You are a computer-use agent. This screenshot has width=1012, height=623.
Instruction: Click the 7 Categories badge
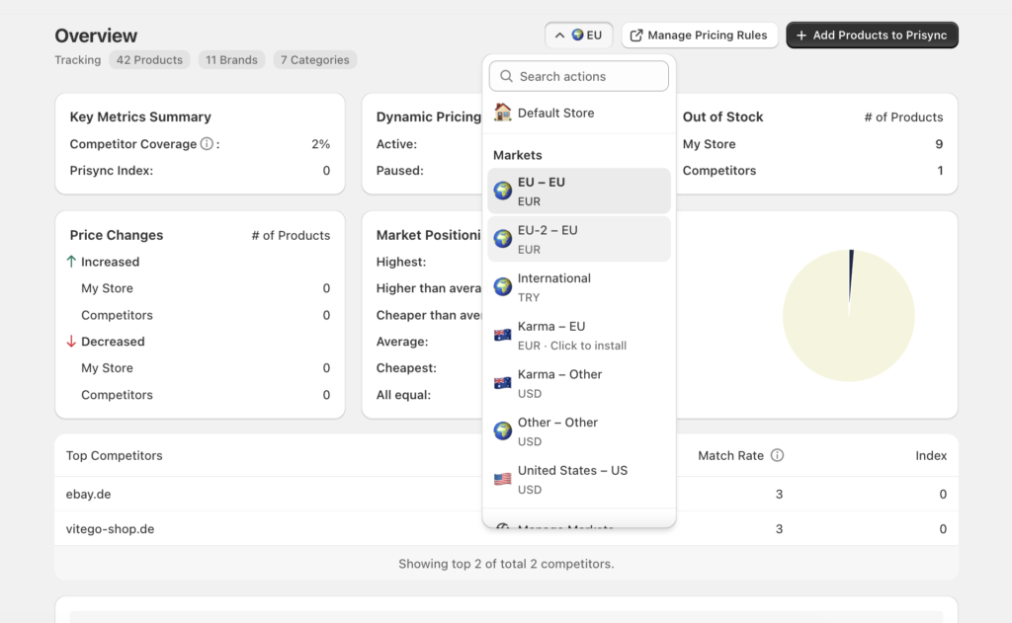click(315, 60)
